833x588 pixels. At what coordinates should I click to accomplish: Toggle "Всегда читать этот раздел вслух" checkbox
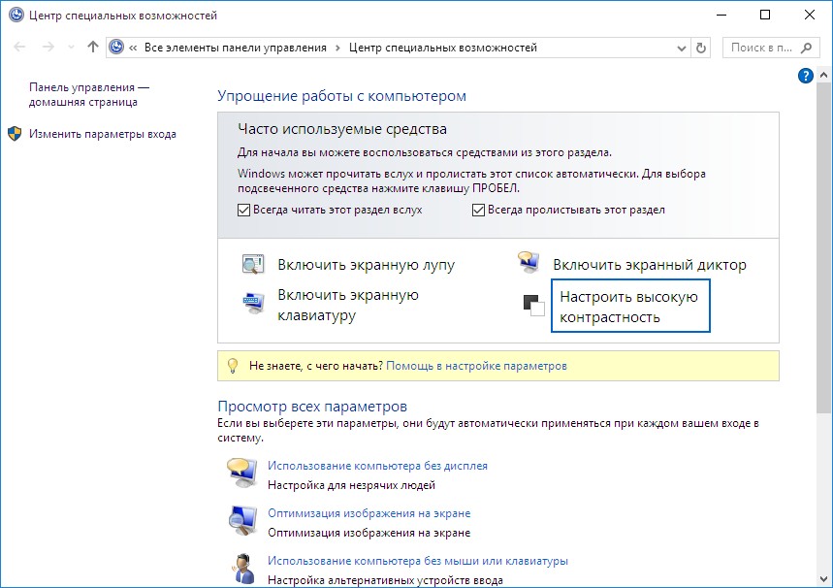(243, 210)
